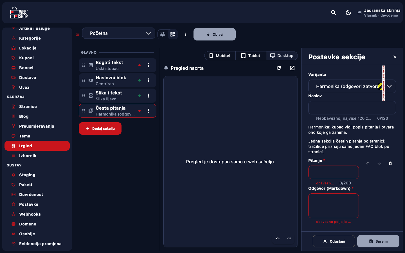
Task: Open the Jadranska škrinja account menu
Action: click(x=379, y=13)
